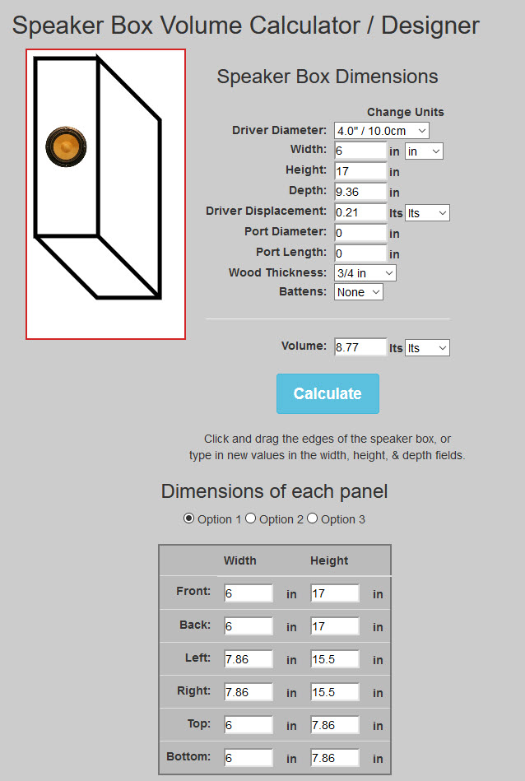Select the Option 1 radio button
This screenshot has width=525, height=781.
click(188, 518)
